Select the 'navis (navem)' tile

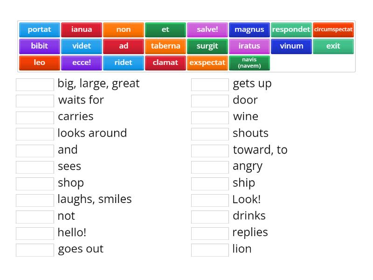pos(249,63)
